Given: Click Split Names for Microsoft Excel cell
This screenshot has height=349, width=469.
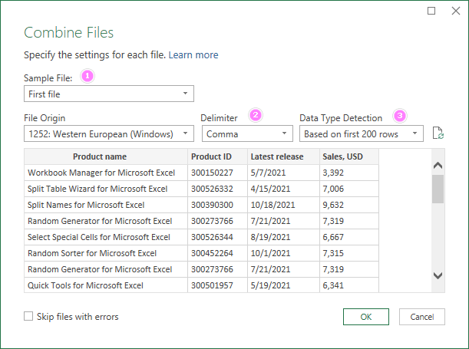Looking at the screenshot, I should pyautogui.click(x=106, y=205).
